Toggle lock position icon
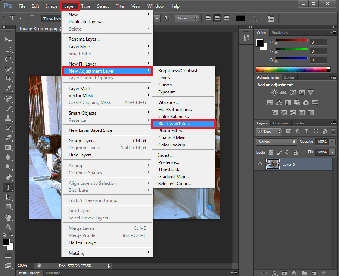The image size is (339, 276). pos(287,152)
